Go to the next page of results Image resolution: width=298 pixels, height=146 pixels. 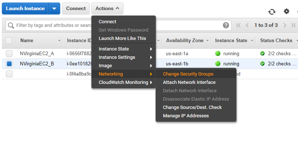285,25
